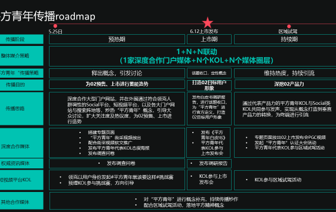
Task: Select the 预热期 phase box
Action: 117,39
